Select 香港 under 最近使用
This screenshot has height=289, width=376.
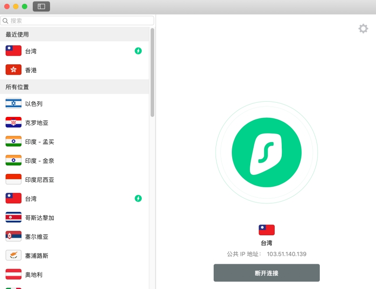[74, 70]
